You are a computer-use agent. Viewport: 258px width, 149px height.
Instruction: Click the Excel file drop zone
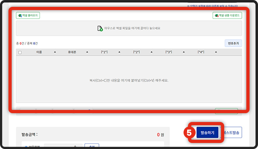pyautogui.click(x=129, y=28)
